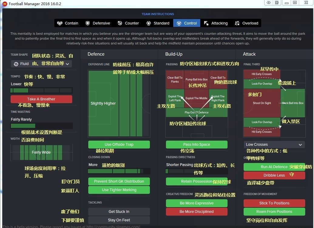Click the title bar arrows icon
The height and width of the screenshot is (228, 314).
pyautogui.click(x=268, y=3)
